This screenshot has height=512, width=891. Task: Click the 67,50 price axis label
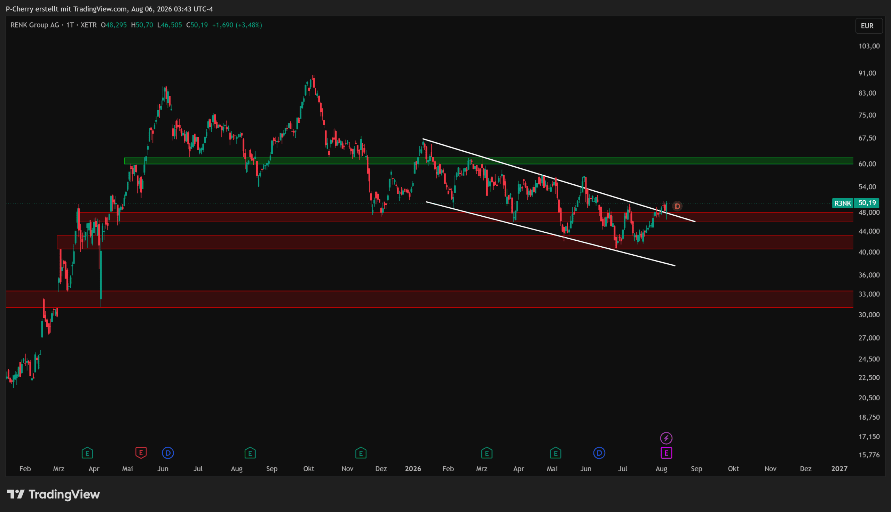[867, 138]
